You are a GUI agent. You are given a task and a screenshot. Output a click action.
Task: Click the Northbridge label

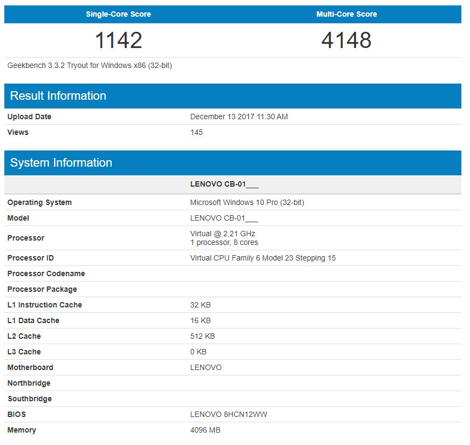[x=29, y=383]
